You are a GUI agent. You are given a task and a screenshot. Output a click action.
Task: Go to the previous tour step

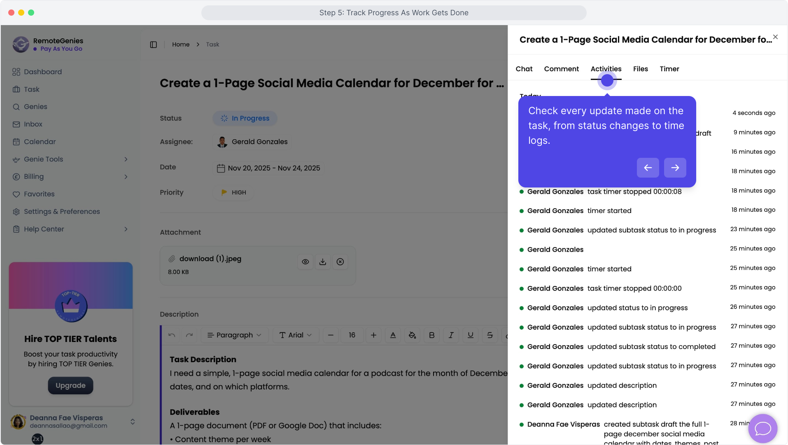click(x=648, y=168)
